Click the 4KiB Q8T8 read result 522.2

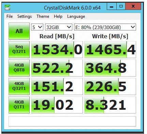(x=57, y=68)
